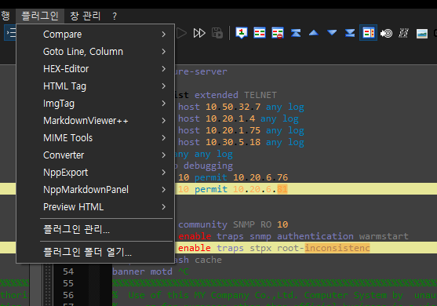Viewport: 437px width, 306px height.
Task: Click the 'host 10.20.1.4 any log' line
Action: [239, 118]
